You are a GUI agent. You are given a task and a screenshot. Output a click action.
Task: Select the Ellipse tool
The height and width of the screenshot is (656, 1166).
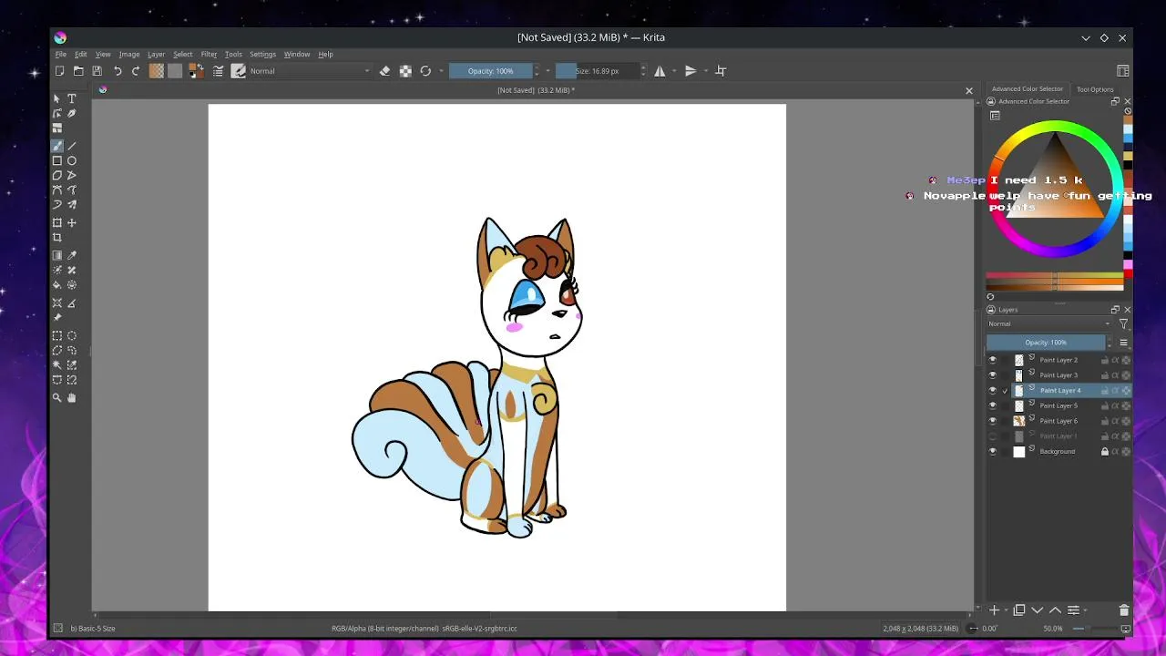[x=72, y=160]
